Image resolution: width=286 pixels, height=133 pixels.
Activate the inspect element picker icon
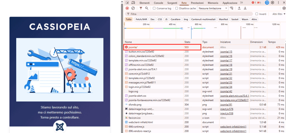click(x=127, y=3)
